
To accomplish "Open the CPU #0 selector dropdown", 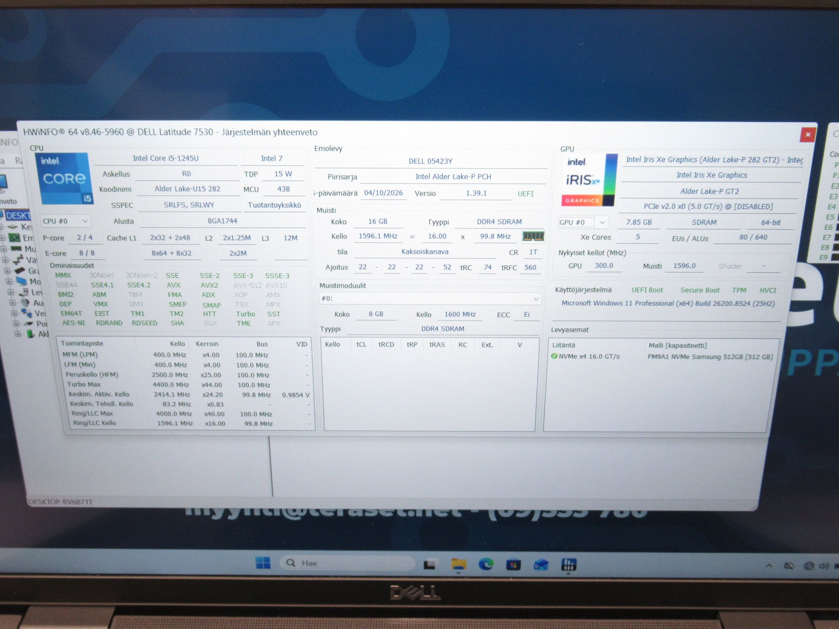I will (x=65, y=221).
